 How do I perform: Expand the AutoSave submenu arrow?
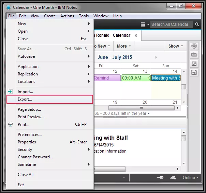[x=89, y=56]
